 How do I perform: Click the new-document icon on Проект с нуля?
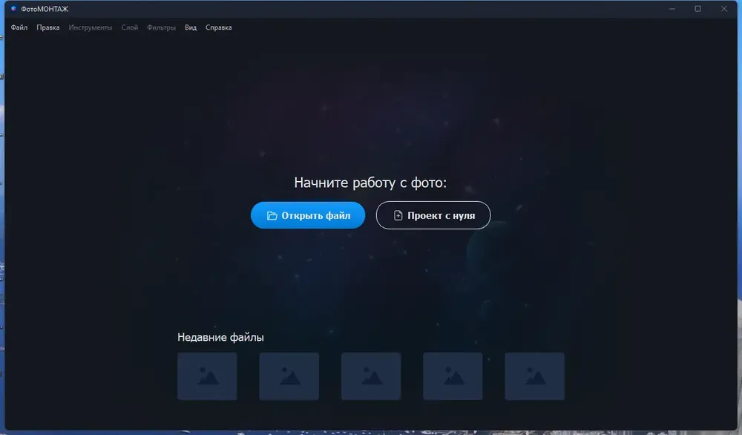398,215
